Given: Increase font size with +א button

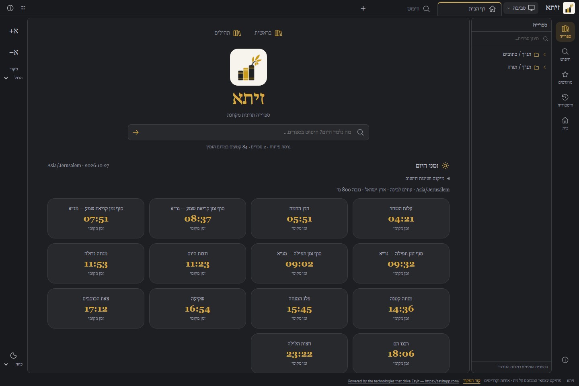Looking at the screenshot, I should (x=14, y=31).
